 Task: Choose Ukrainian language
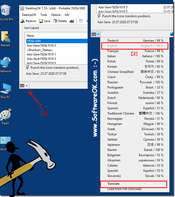(135, 161)
